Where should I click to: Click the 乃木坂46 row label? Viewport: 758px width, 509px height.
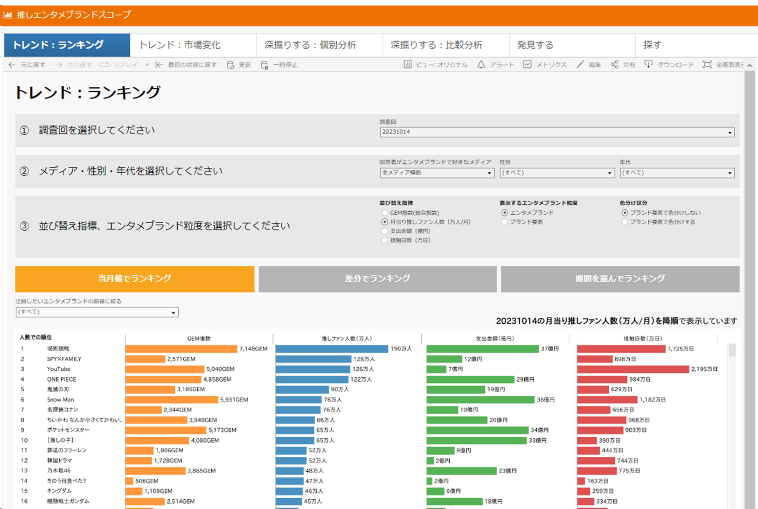[59, 471]
